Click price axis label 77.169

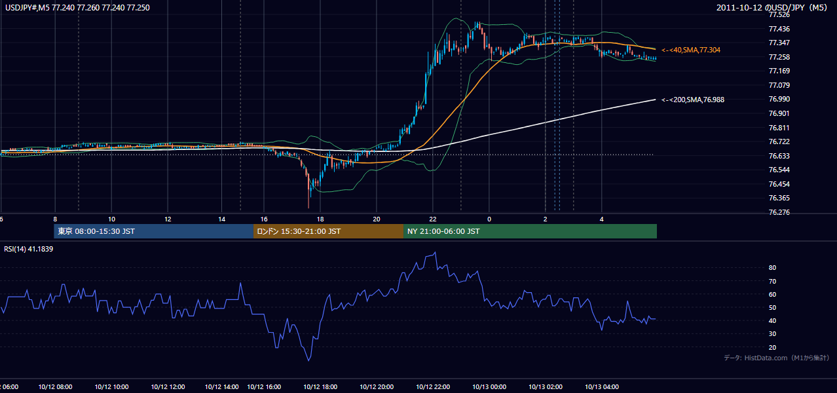[779, 71]
